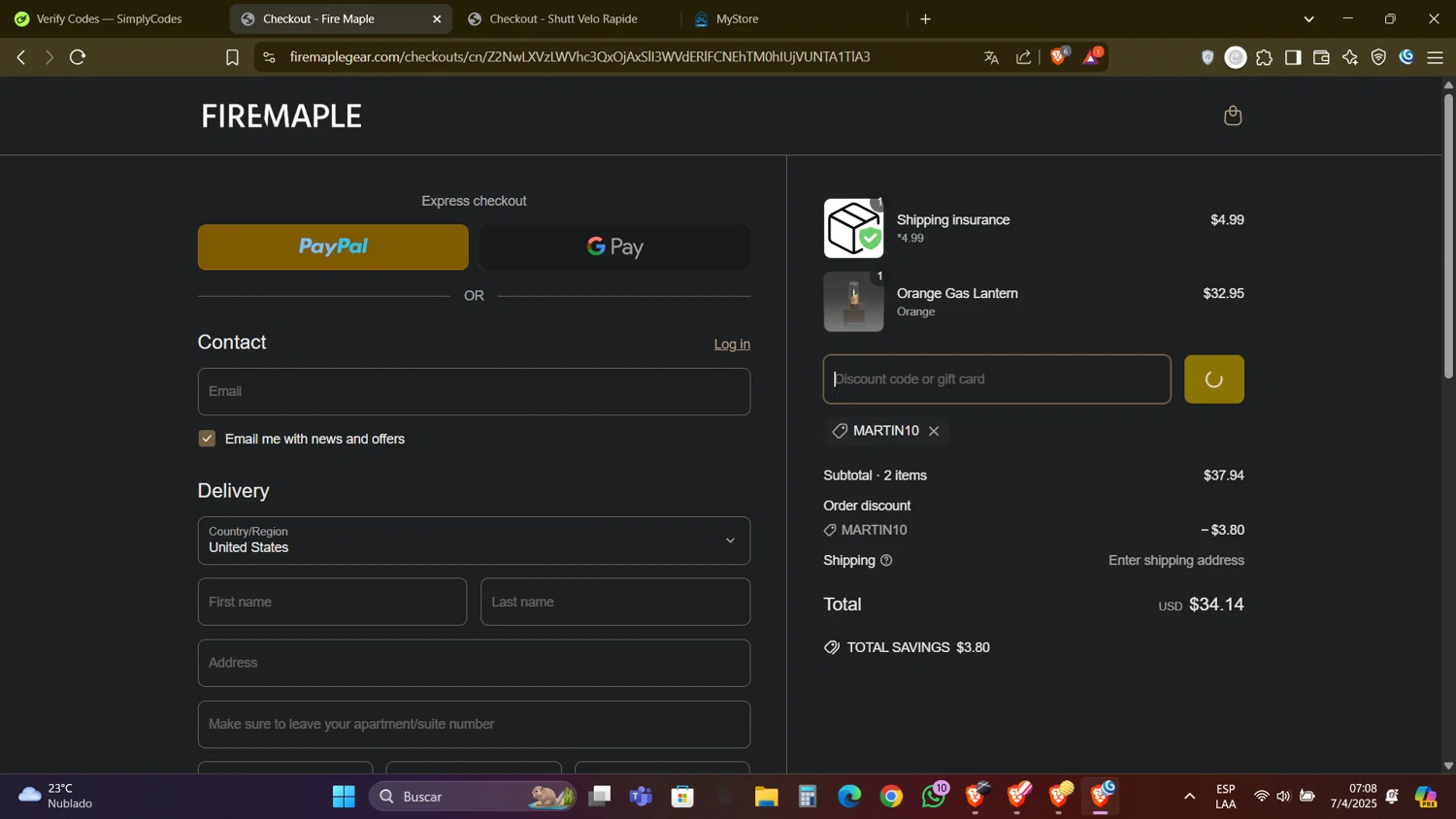1456x819 pixels.
Task: Open File Explorer from taskbar
Action: pyautogui.click(x=766, y=797)
